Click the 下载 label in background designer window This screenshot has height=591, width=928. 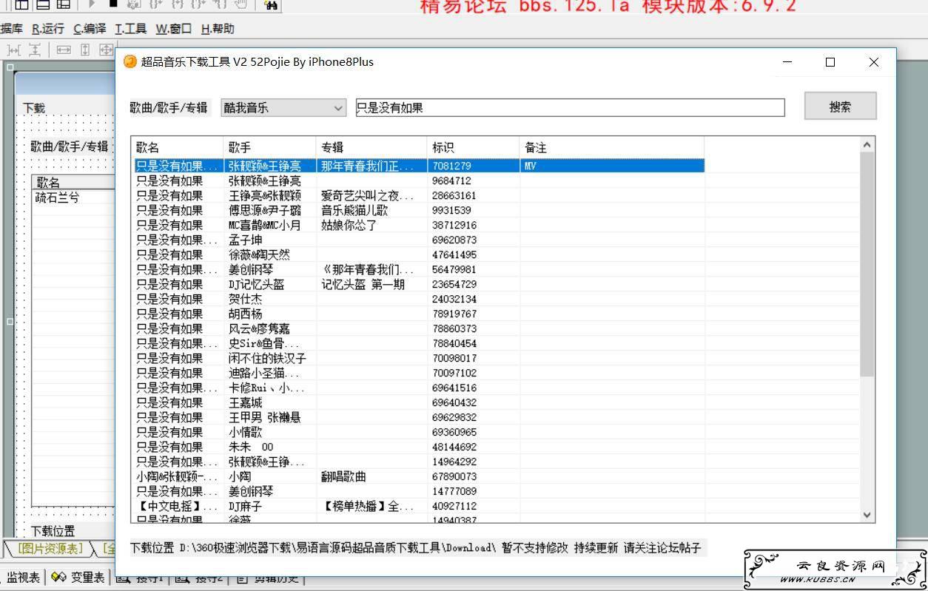(x=34, y=108)
